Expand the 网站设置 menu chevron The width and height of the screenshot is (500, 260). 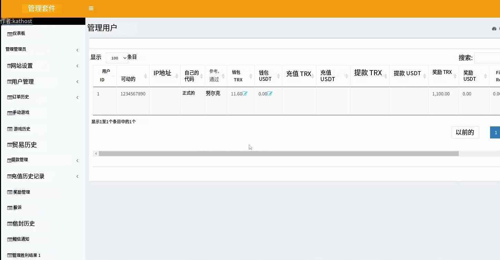(x=77, y=66)
